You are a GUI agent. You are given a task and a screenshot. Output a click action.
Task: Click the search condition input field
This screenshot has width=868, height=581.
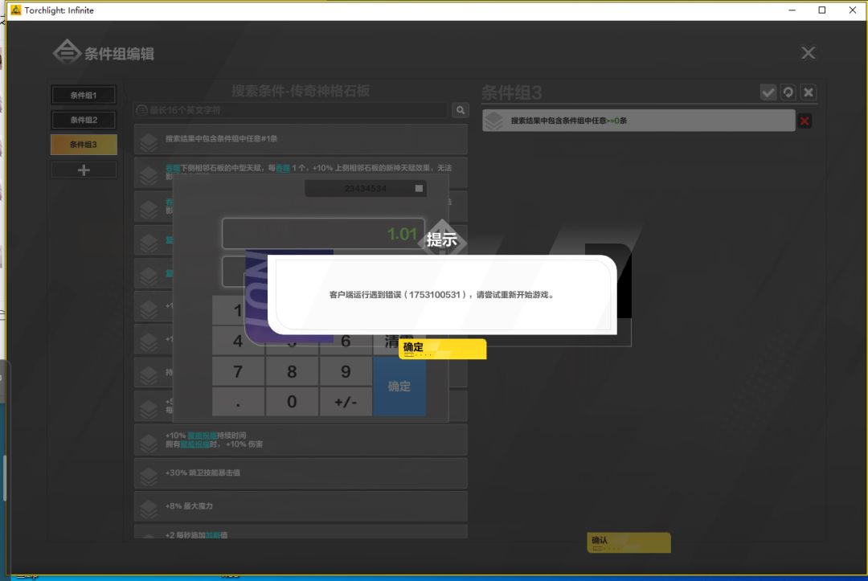[x=291, y=110]
